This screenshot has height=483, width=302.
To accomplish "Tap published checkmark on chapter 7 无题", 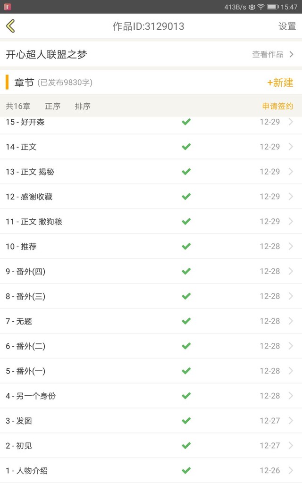I will tap(186, 321).
